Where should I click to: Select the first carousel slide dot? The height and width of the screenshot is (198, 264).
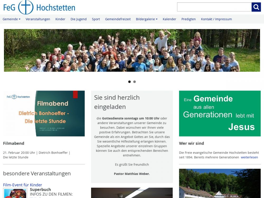129,82
